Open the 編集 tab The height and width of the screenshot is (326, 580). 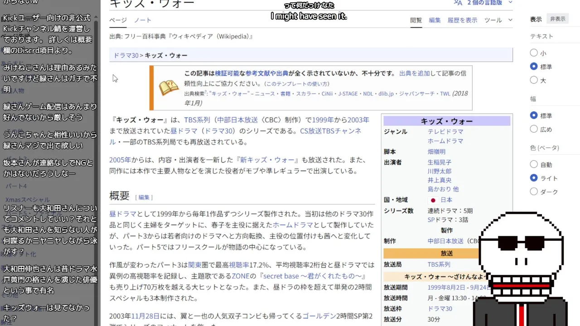coord(435,20)
